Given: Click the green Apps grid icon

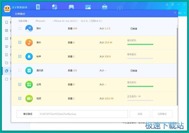Looking at the screenshot, I should click(29, 85).
